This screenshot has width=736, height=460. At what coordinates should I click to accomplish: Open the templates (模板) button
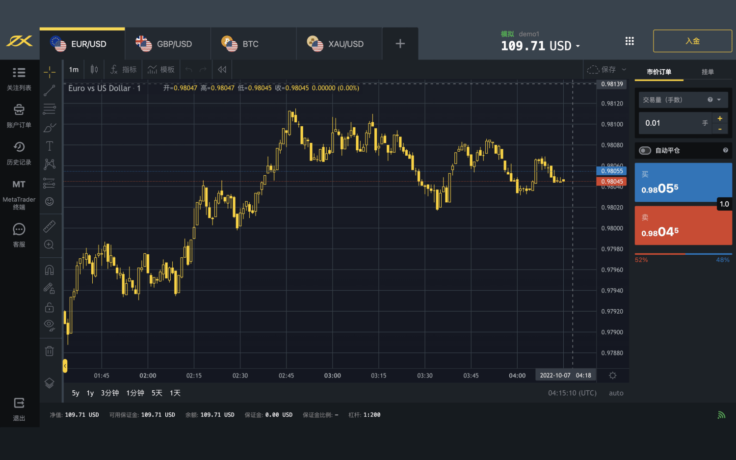[x=161, y=70]
